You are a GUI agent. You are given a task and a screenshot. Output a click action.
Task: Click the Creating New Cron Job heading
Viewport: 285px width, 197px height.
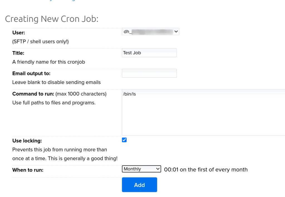pos(52,19)
